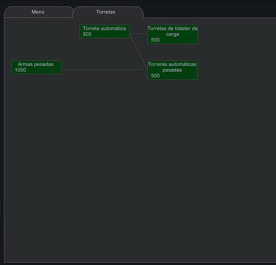
Task: Click the 500 cost on Torretas de bláster
Action: 155,40
